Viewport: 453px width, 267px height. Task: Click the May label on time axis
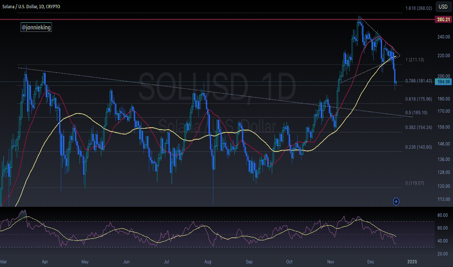[x=85, y=262]
